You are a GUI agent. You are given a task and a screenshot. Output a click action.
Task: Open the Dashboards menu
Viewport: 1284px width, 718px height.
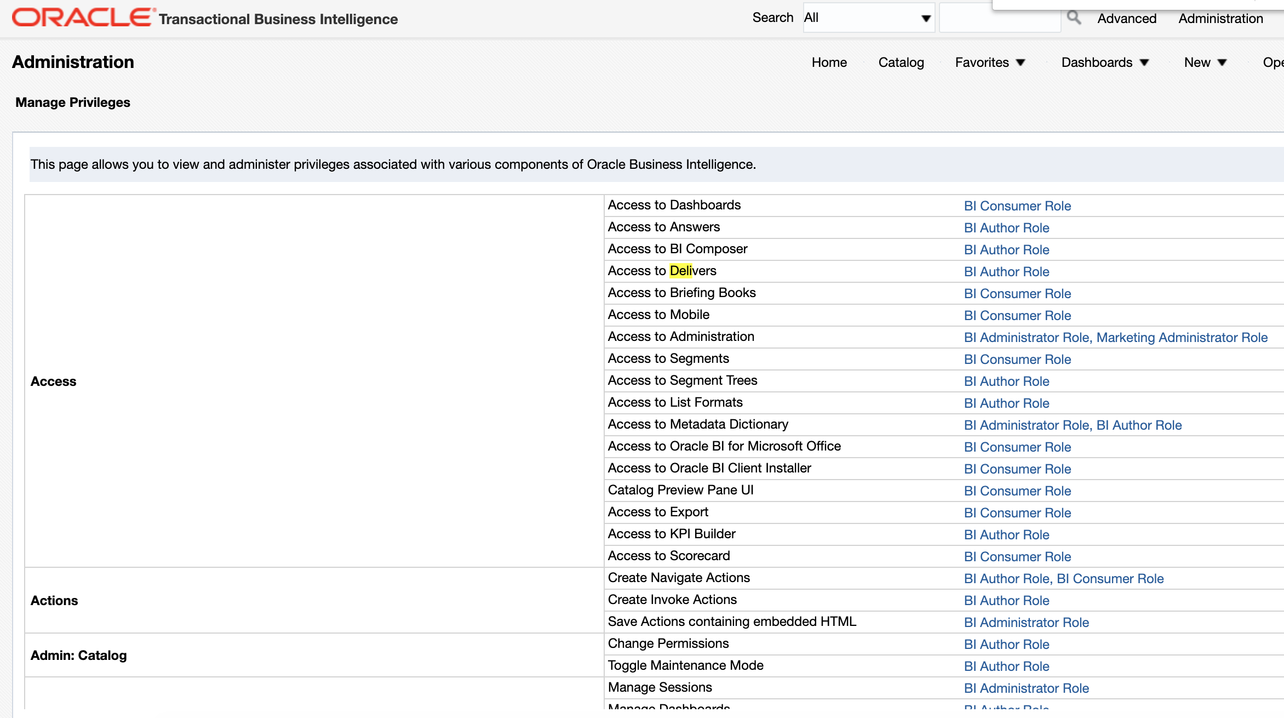1105,62
